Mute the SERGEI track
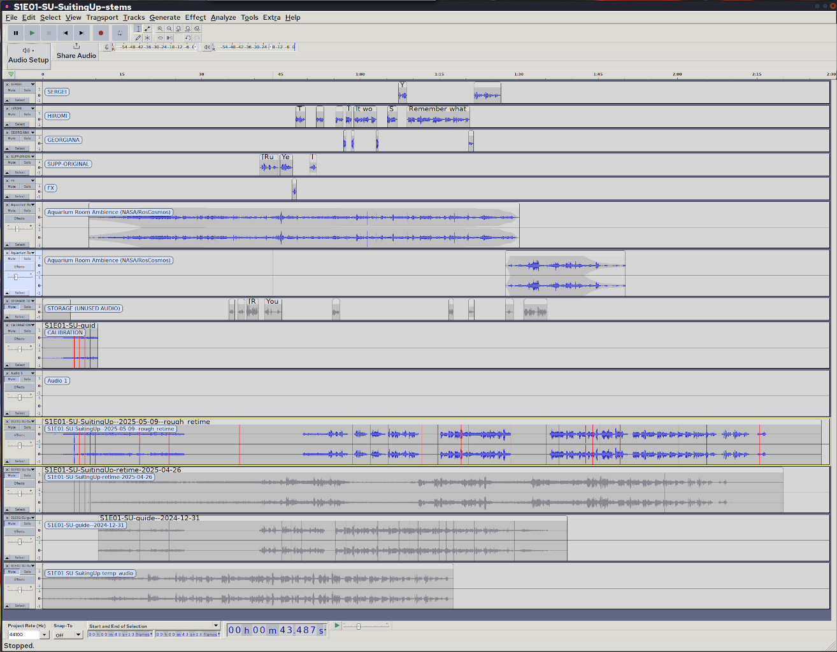The image size is (837, 652). (12, 90)
